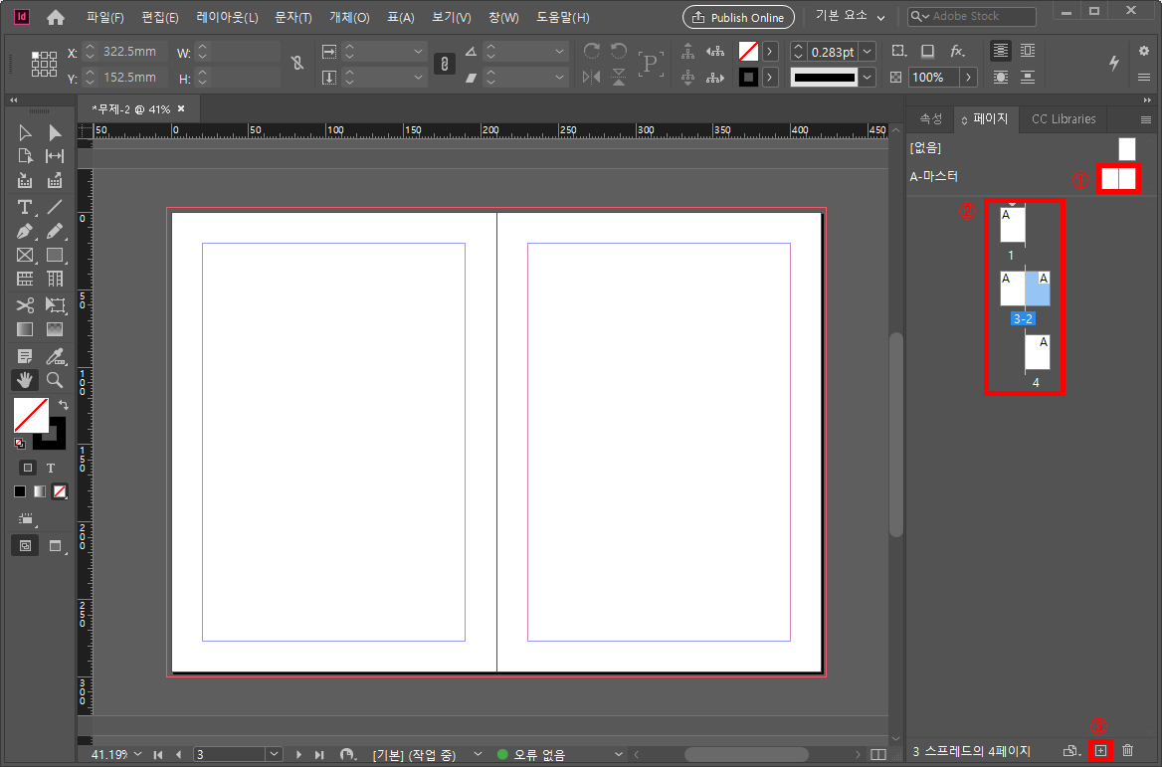Select the Gradient Feather tool
Viewport: 1162px width, 767px height.
(x=54, y=329)
